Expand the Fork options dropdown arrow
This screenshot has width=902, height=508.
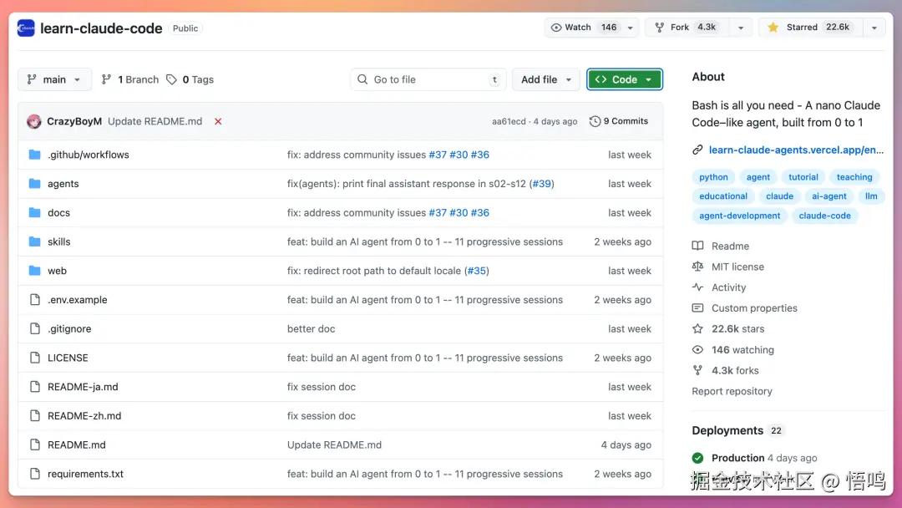coord(740,28)
